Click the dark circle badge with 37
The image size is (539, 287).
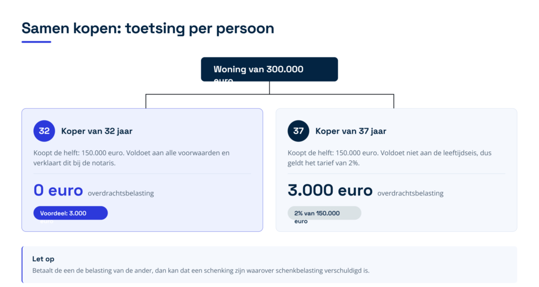click(298, 131)
